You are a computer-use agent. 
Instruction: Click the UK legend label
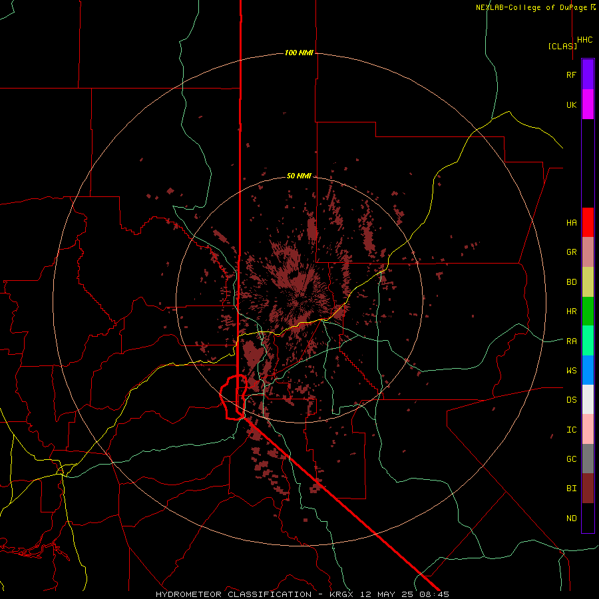571,104
